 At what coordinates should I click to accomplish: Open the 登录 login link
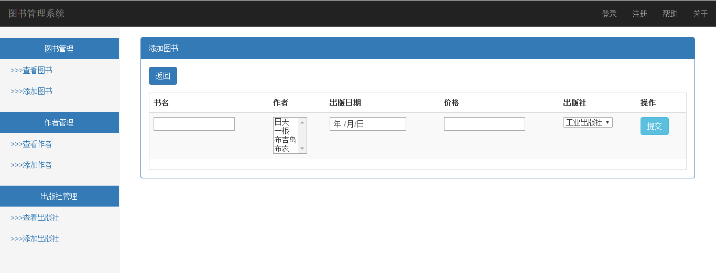tap(609, 14)
